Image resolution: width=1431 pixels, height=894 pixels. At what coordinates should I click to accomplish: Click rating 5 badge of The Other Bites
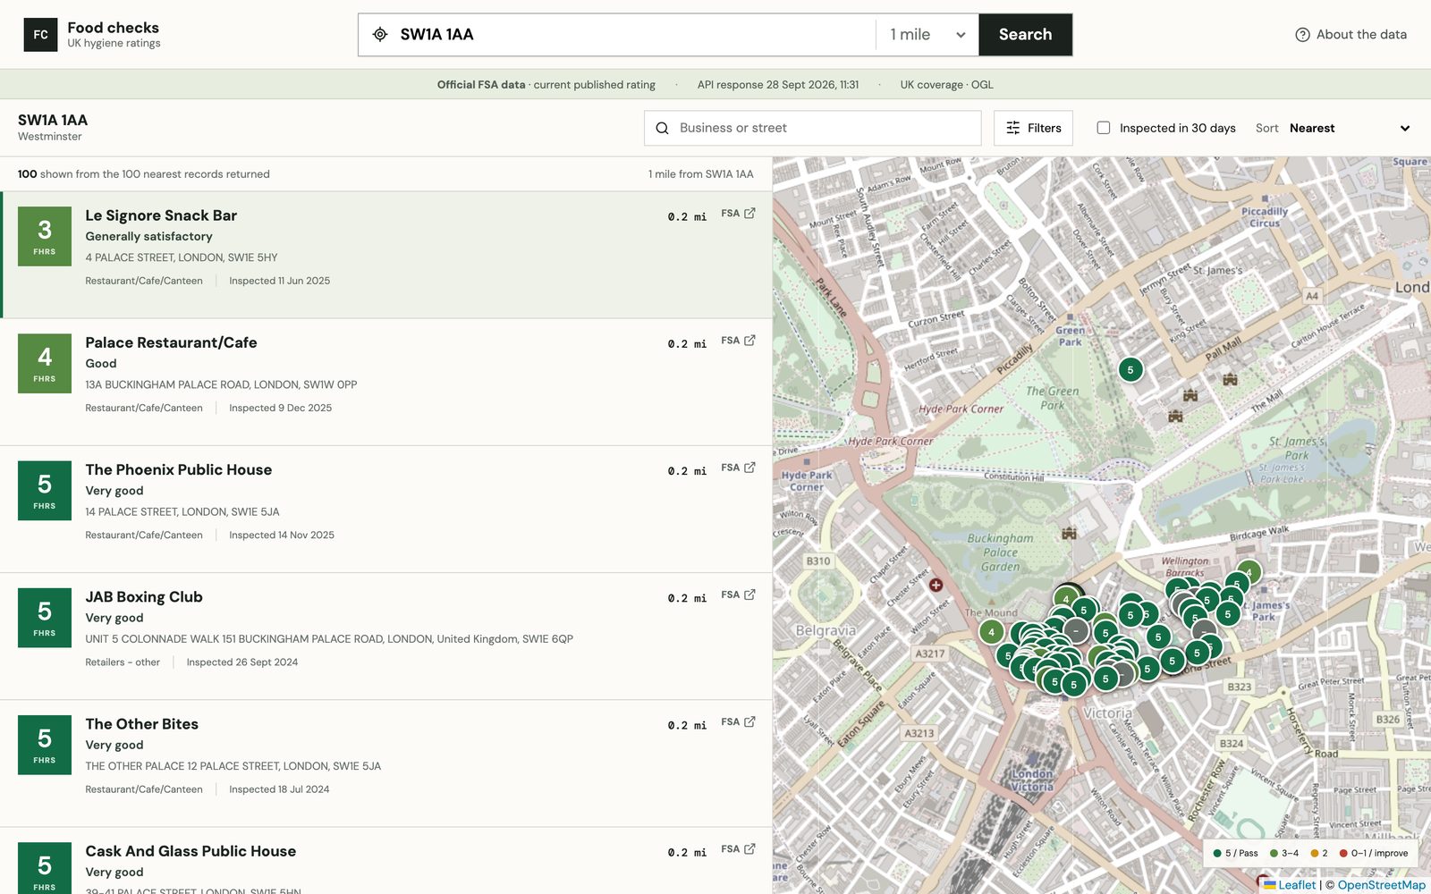pyautogui.click(x=45, y=745)
